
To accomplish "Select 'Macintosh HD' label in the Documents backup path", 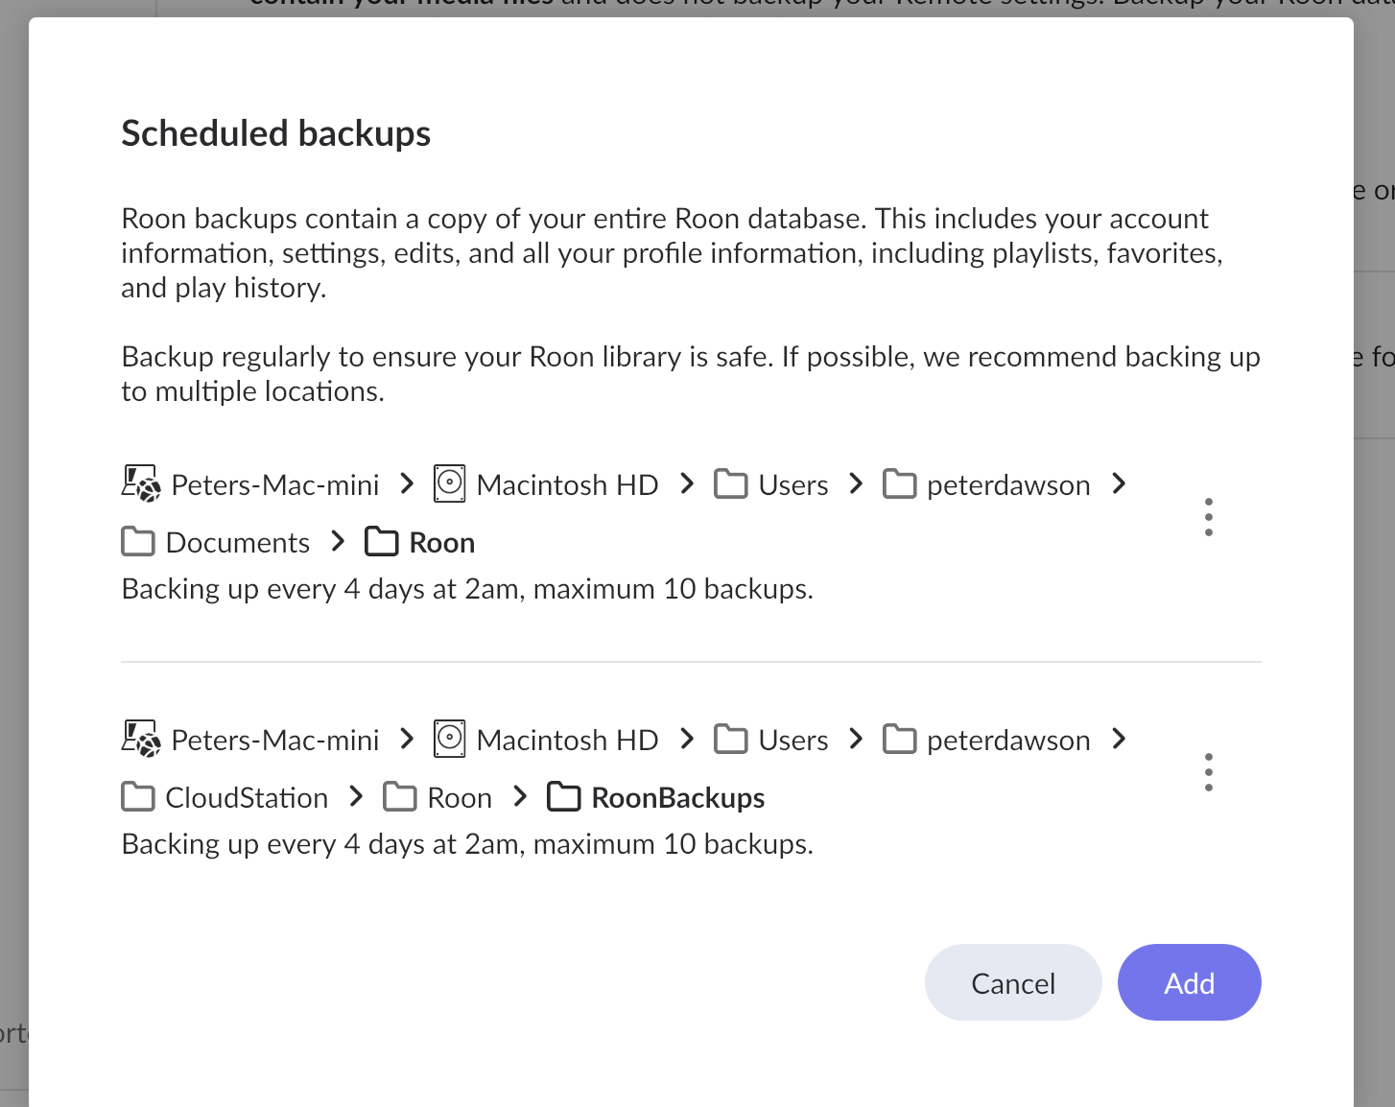I will pyautogui.click(x=567, y=485).
